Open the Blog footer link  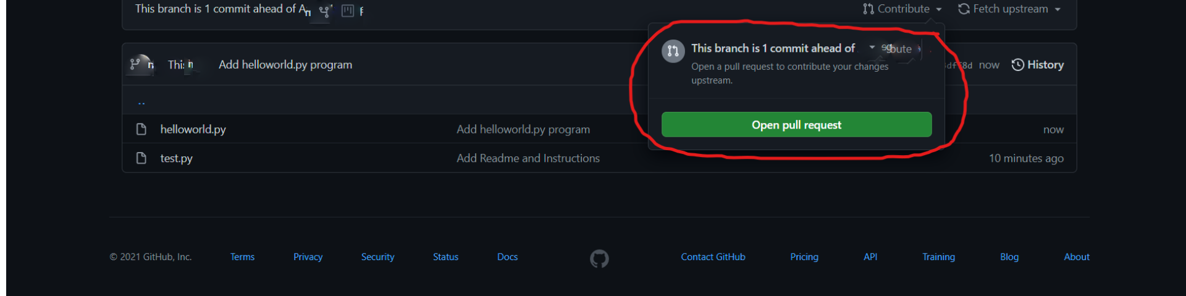tap(1009, 257)
